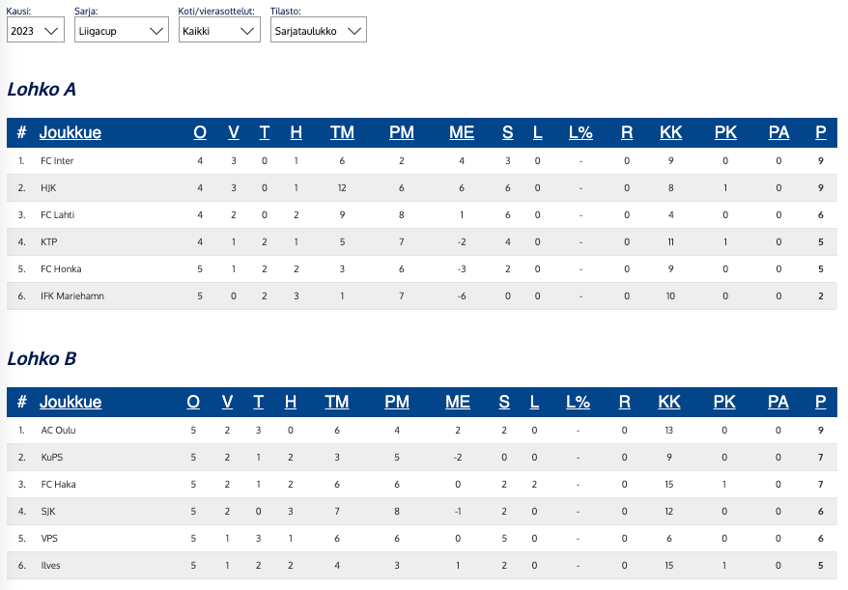The image size is (848, 590).
Task: Sort Lohko A by PM column
Action: [401, 133]
